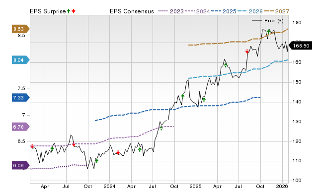Viewport: 318px width, 189px height.
Task: Click the 120 price axis label
Action: [297, 142]
